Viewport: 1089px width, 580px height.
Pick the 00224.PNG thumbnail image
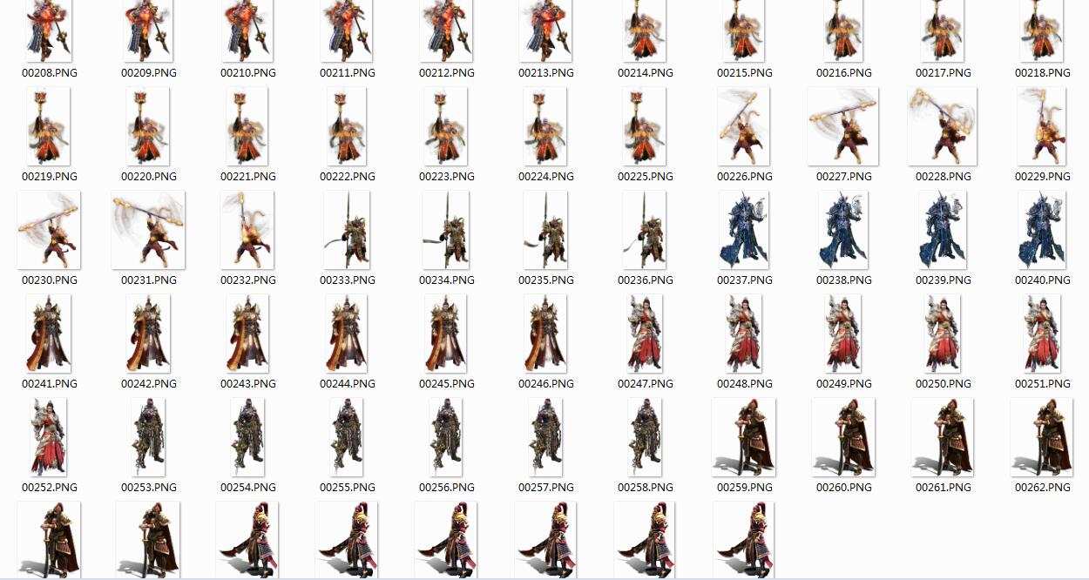coord(546,126)
